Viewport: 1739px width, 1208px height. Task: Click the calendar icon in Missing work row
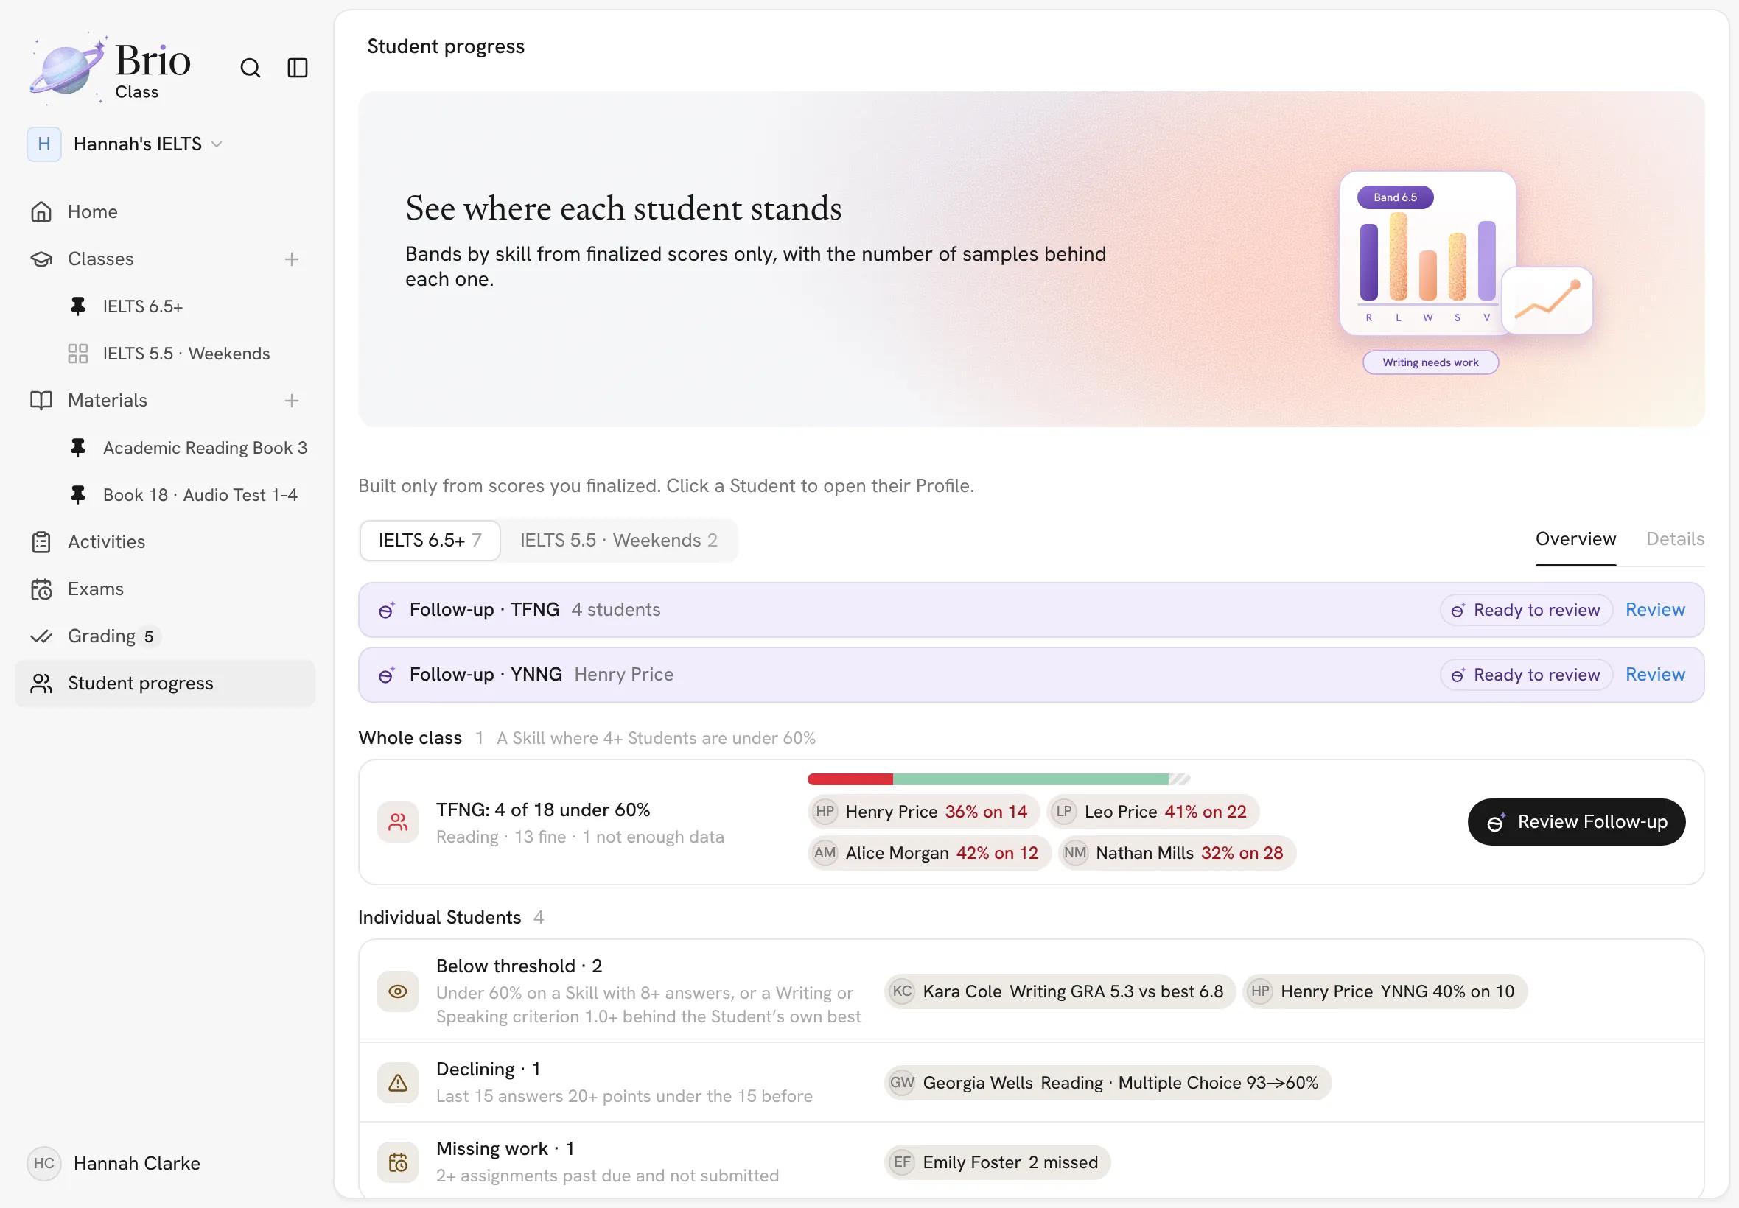tap(397, 1162)
